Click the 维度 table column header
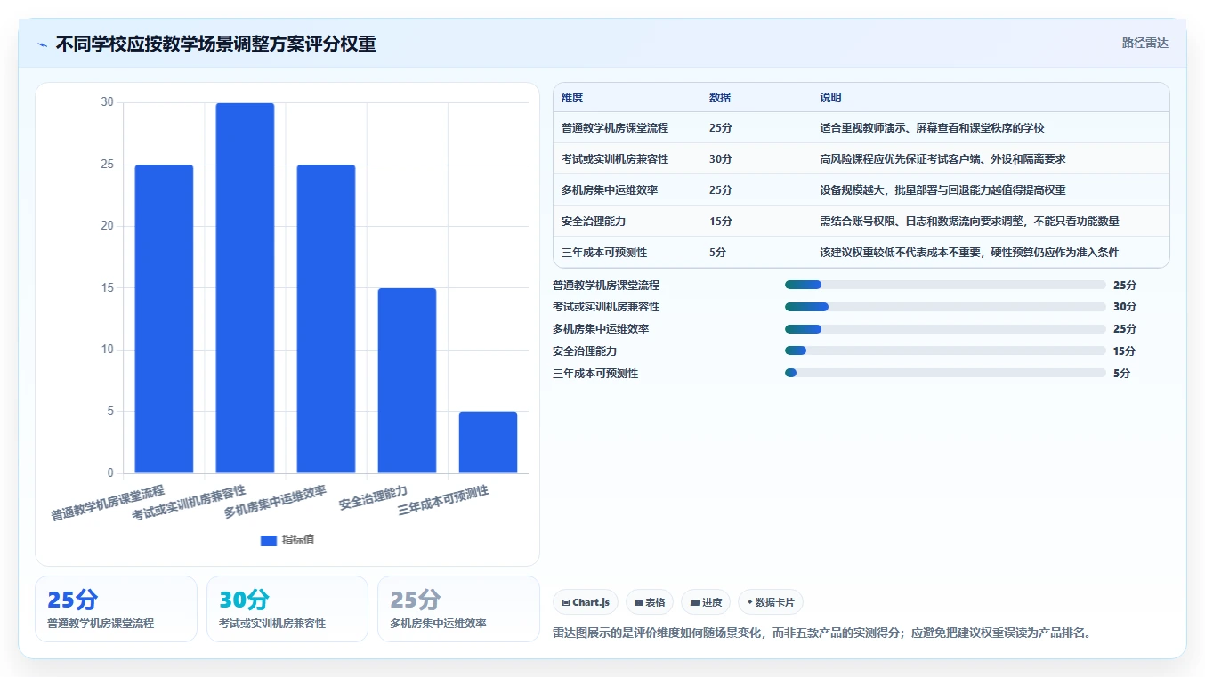This screenshot has height=677, width=1205. click(x=572, y=98)
